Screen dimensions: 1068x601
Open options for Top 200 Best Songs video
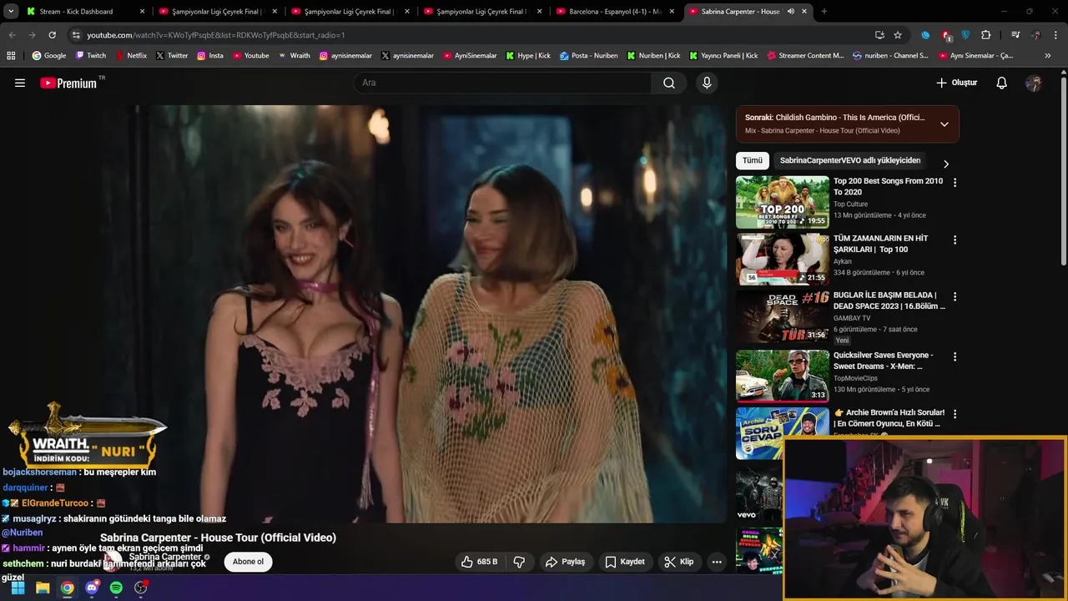coord(955,182)
